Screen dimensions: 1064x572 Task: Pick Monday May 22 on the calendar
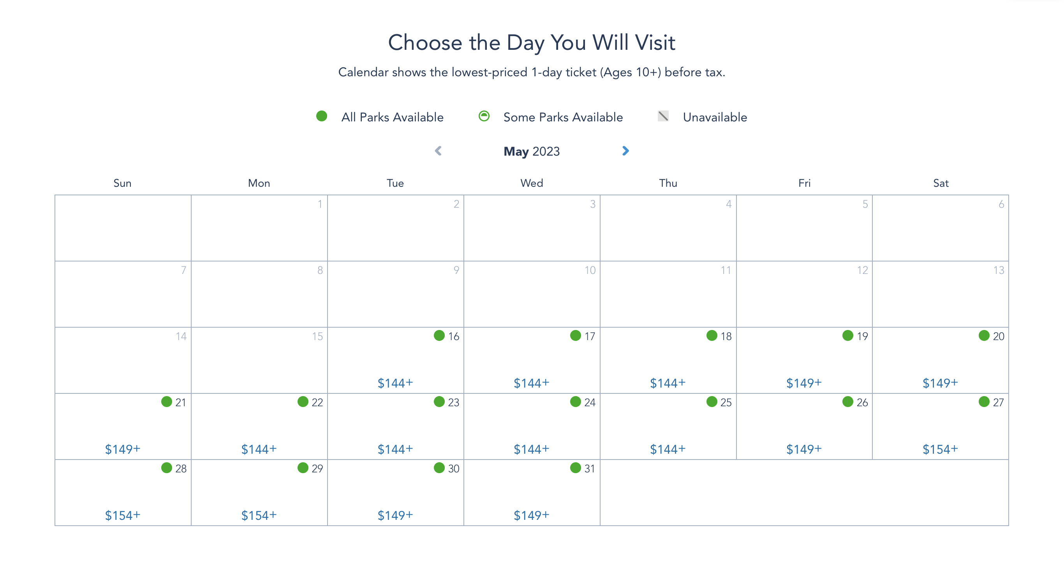pyautogui.click(x=259, y=426)
